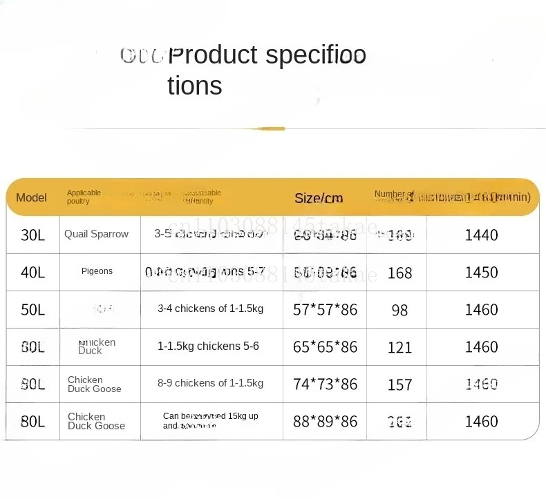Click the Pigeons poultry cell
Image resolution: width=546 pixels, height=499 pixels.
click(97, 272)
